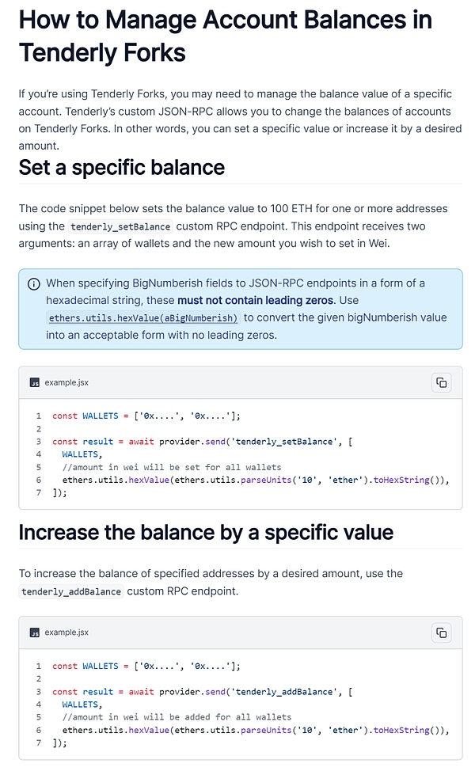Copy the tenderly_addBalance code snippet
475x771 pixels.
pyautogui.click(x=441, y=632)
